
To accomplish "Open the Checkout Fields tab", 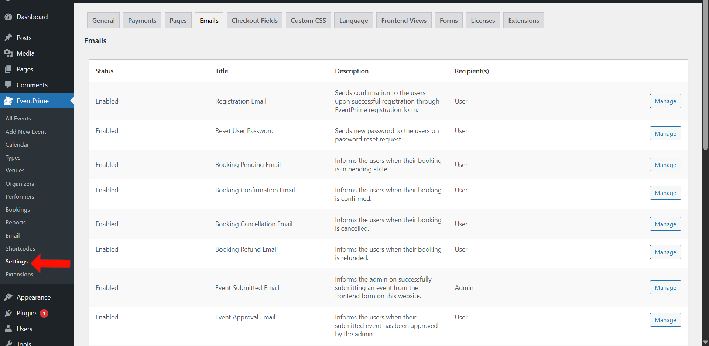I will [254, 21].
